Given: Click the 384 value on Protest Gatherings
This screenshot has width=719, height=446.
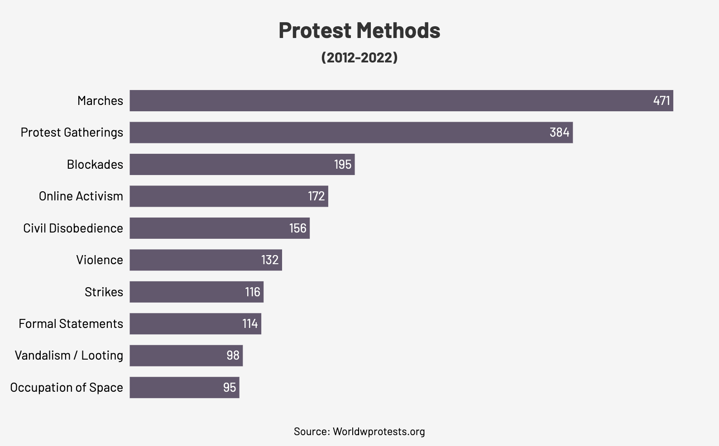Looking at the screenshot, I should click(559, 133).
